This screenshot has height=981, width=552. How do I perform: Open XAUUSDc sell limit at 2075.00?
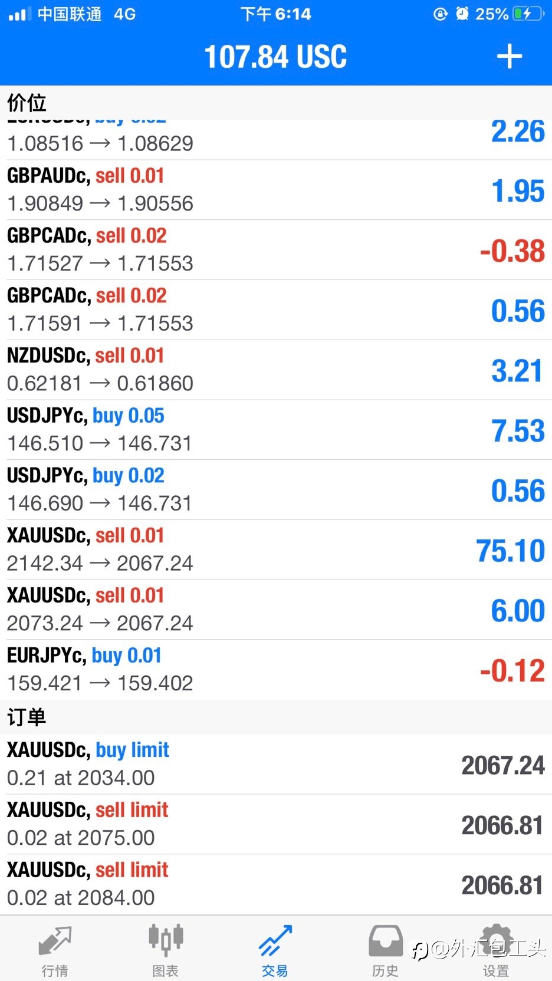[276, 824]
